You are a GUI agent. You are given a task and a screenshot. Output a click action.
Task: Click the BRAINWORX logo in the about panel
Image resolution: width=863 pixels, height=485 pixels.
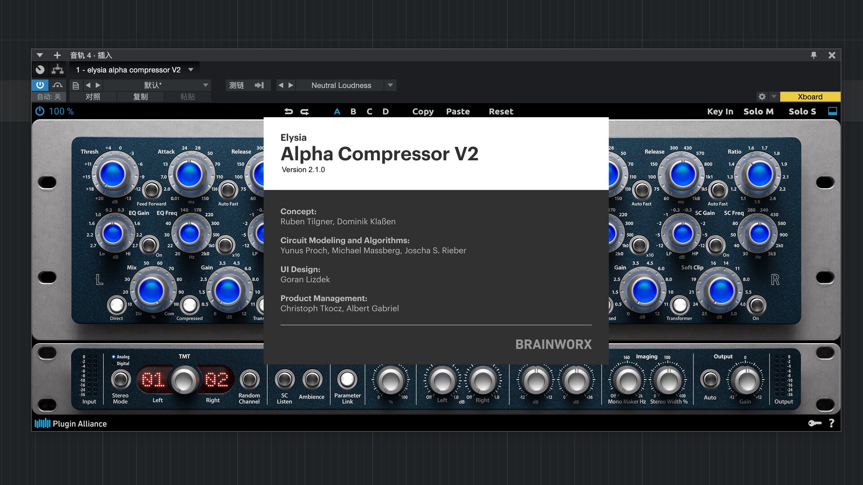click(x=553, y=344)
